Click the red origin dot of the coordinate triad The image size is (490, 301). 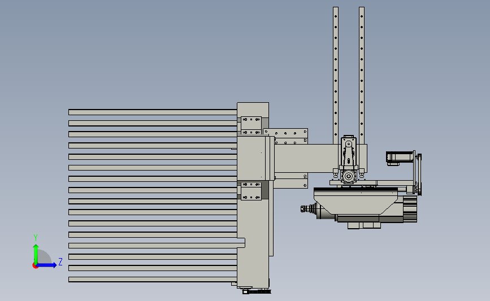[x=35, y=266]
